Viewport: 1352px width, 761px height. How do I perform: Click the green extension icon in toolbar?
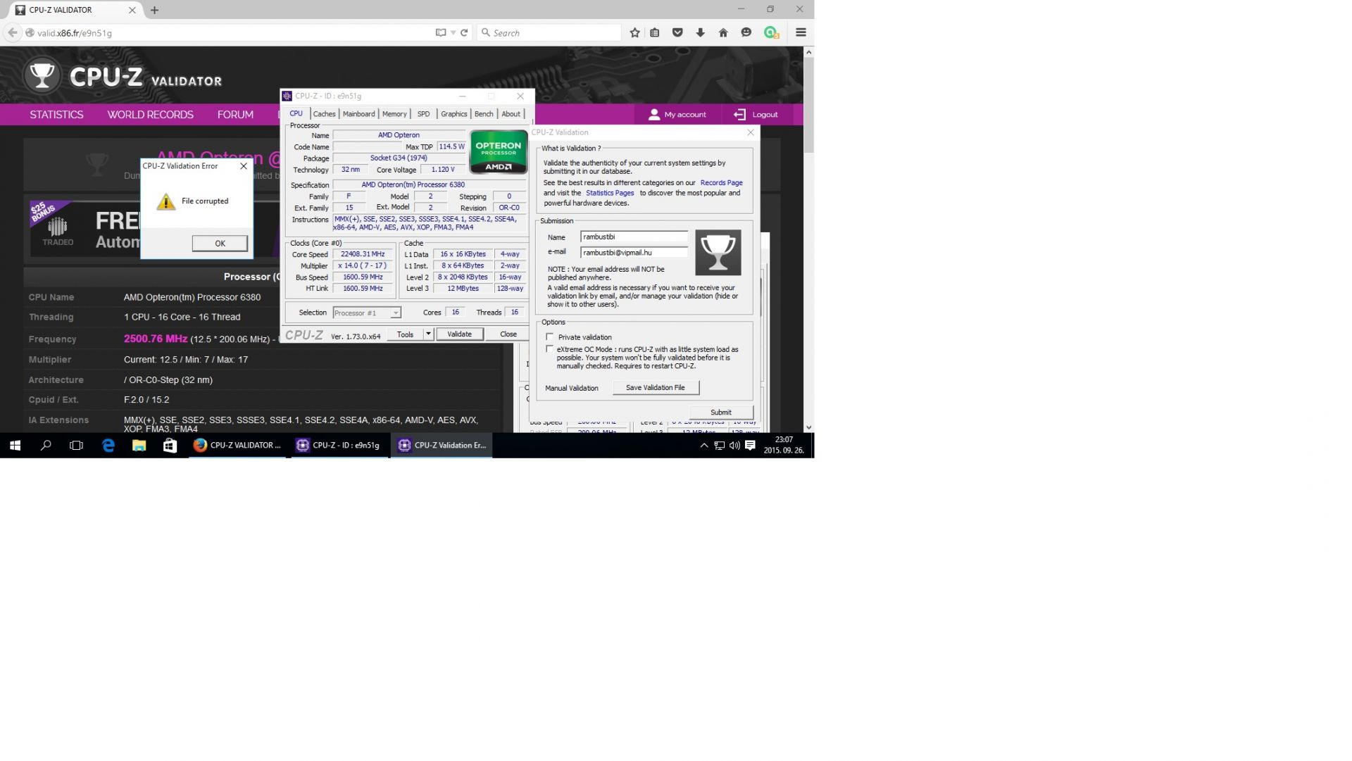click(x=771, y=32)
